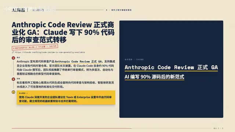Click the page indicator 核心 2 / 5
Viewport: 235px width, 132px height.
click(218, 128)
